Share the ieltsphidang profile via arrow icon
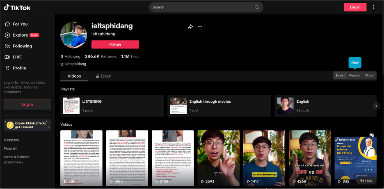The height and width of the screenshot is (189, 384). tap(190, 27)
